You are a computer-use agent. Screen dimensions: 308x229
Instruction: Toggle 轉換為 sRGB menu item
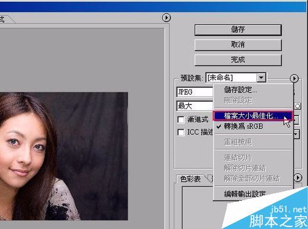click(253, 126)
